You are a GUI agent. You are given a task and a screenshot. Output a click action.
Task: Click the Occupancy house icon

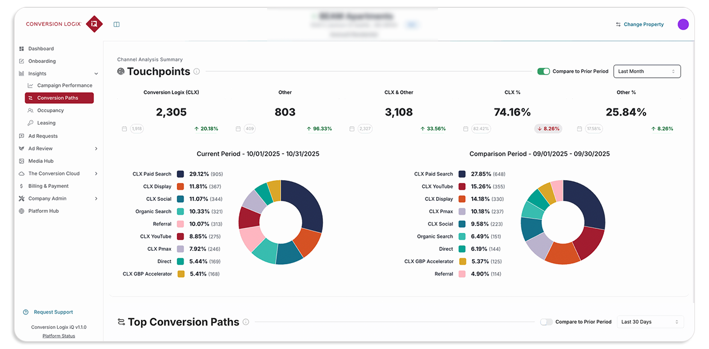(x=30, y=111)
